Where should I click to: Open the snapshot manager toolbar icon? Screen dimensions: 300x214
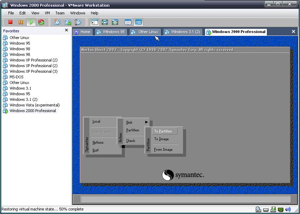point(78,22)
